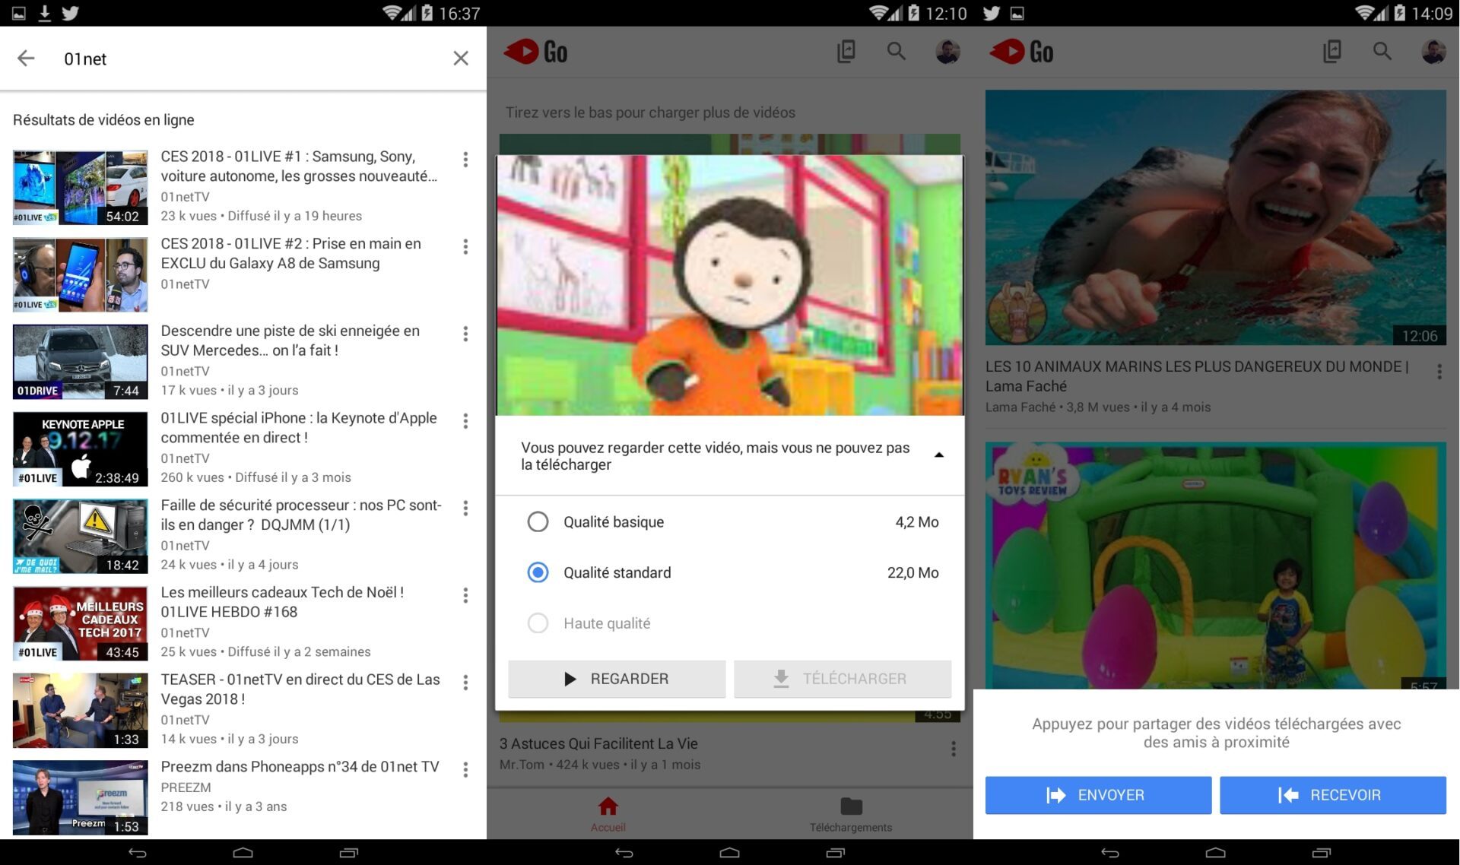Screen dimensions: 1460x865
Task: Tap search icon in right screen header
Action: (x=1382, y=52)
